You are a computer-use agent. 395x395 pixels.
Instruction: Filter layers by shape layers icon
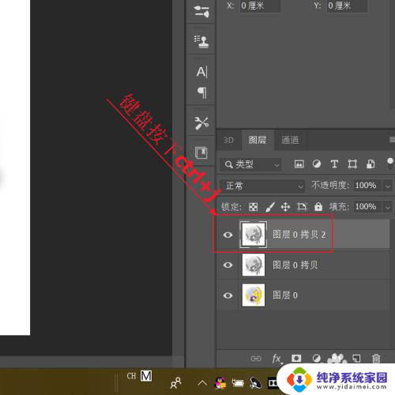352,164
